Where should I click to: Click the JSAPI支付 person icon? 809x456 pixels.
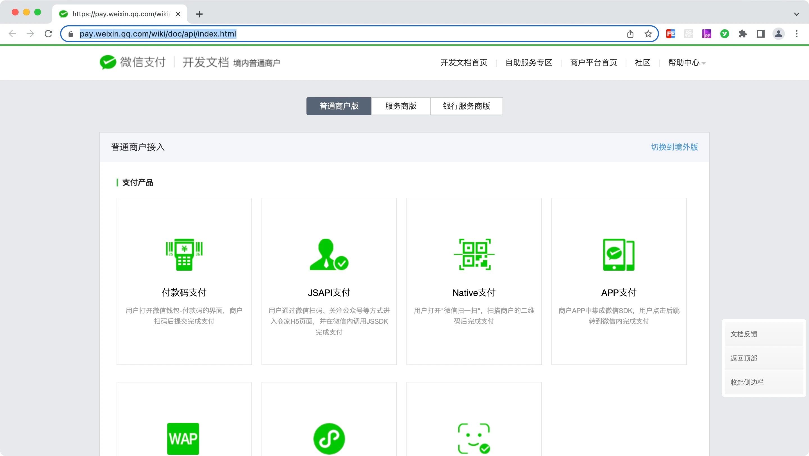coord(329,254)
